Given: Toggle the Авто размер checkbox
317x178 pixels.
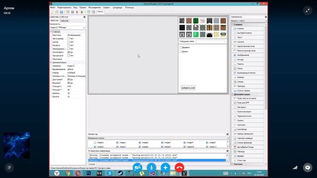Looking at the screenshot, I should (68, 39).
